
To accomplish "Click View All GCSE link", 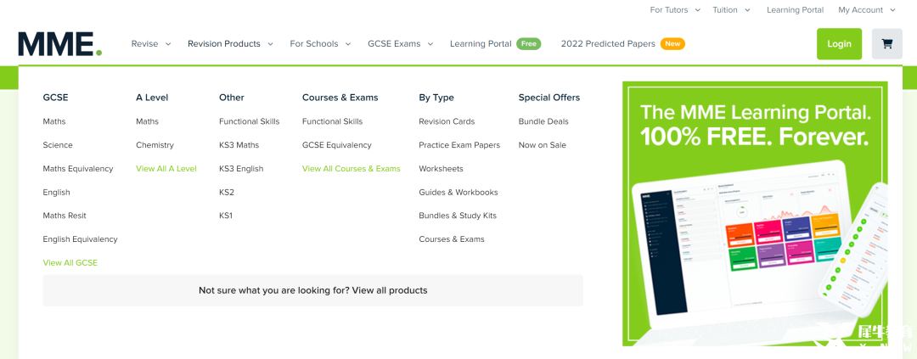I will [x=70, y=263].
